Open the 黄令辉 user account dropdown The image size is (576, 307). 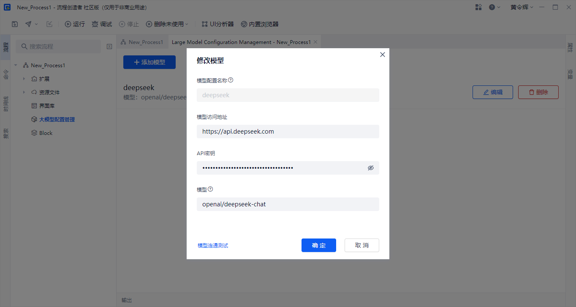click(x=522, y=7)
